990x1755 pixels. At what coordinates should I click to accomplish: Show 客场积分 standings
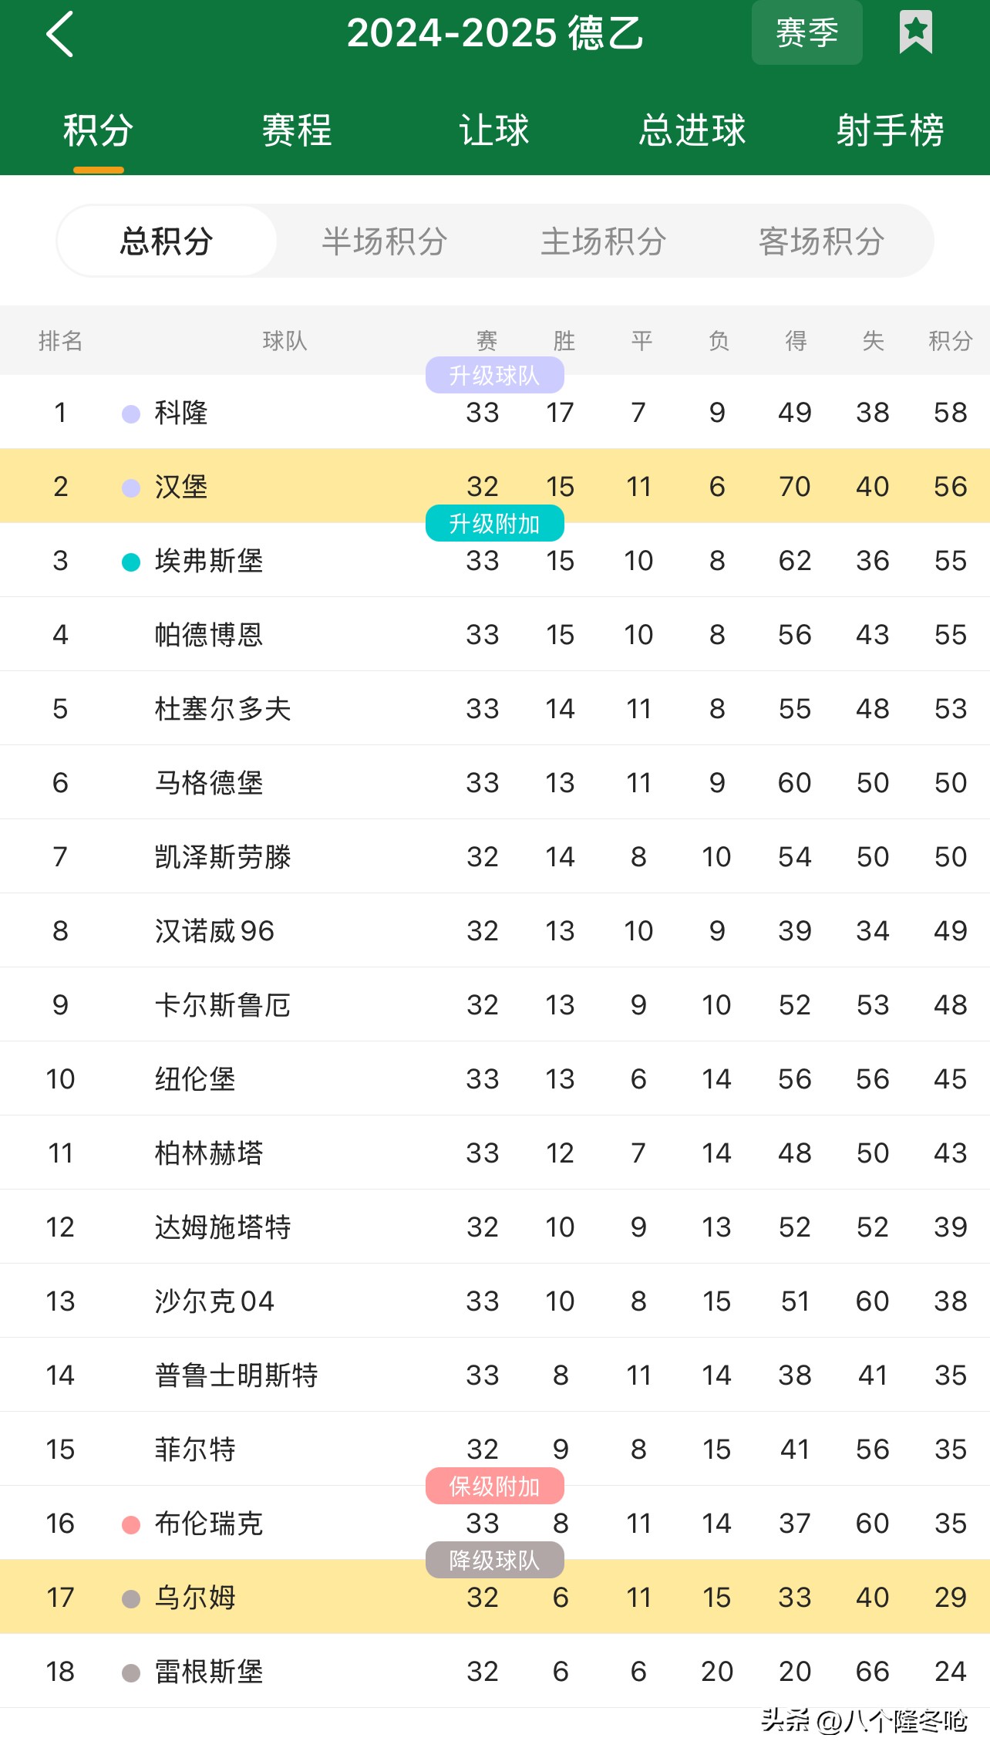(822, 241)
